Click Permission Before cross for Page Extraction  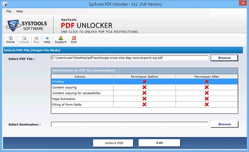[145, 99]
